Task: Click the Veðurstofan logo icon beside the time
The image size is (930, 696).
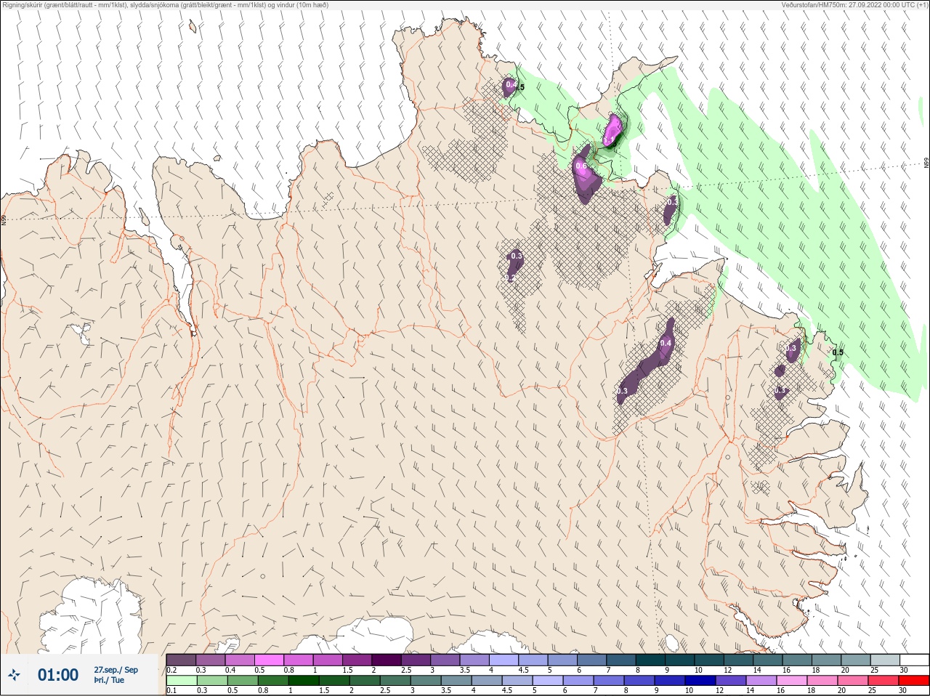Action: (14, 675)
